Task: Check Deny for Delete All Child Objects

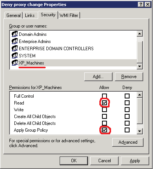Action: click(x=127, y=123)
